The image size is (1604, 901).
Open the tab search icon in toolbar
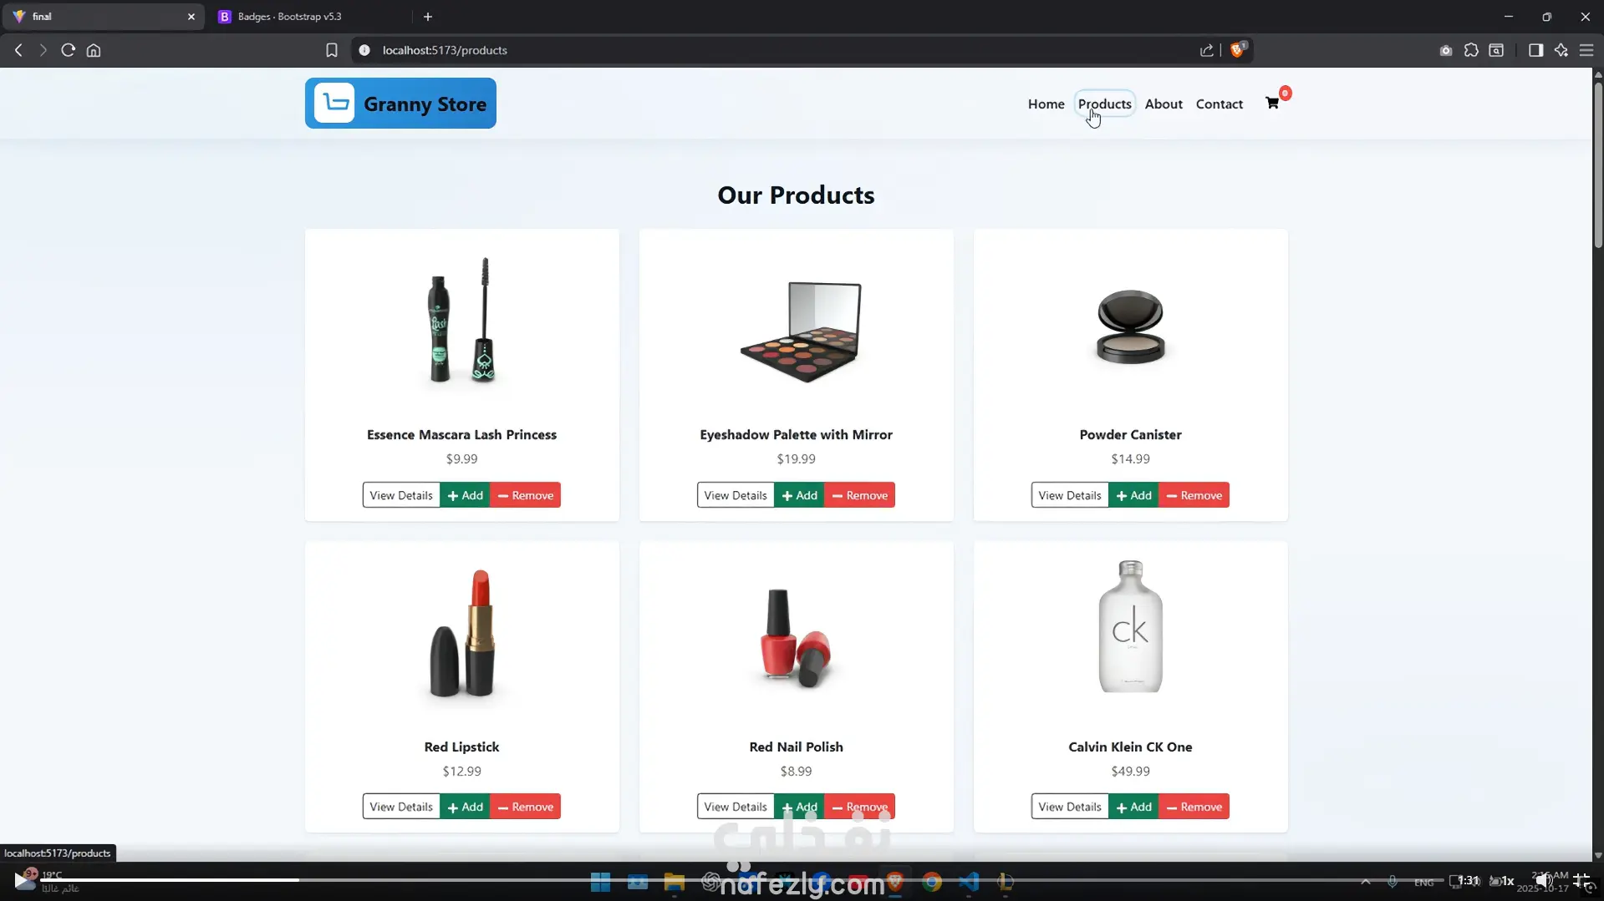1496,50
